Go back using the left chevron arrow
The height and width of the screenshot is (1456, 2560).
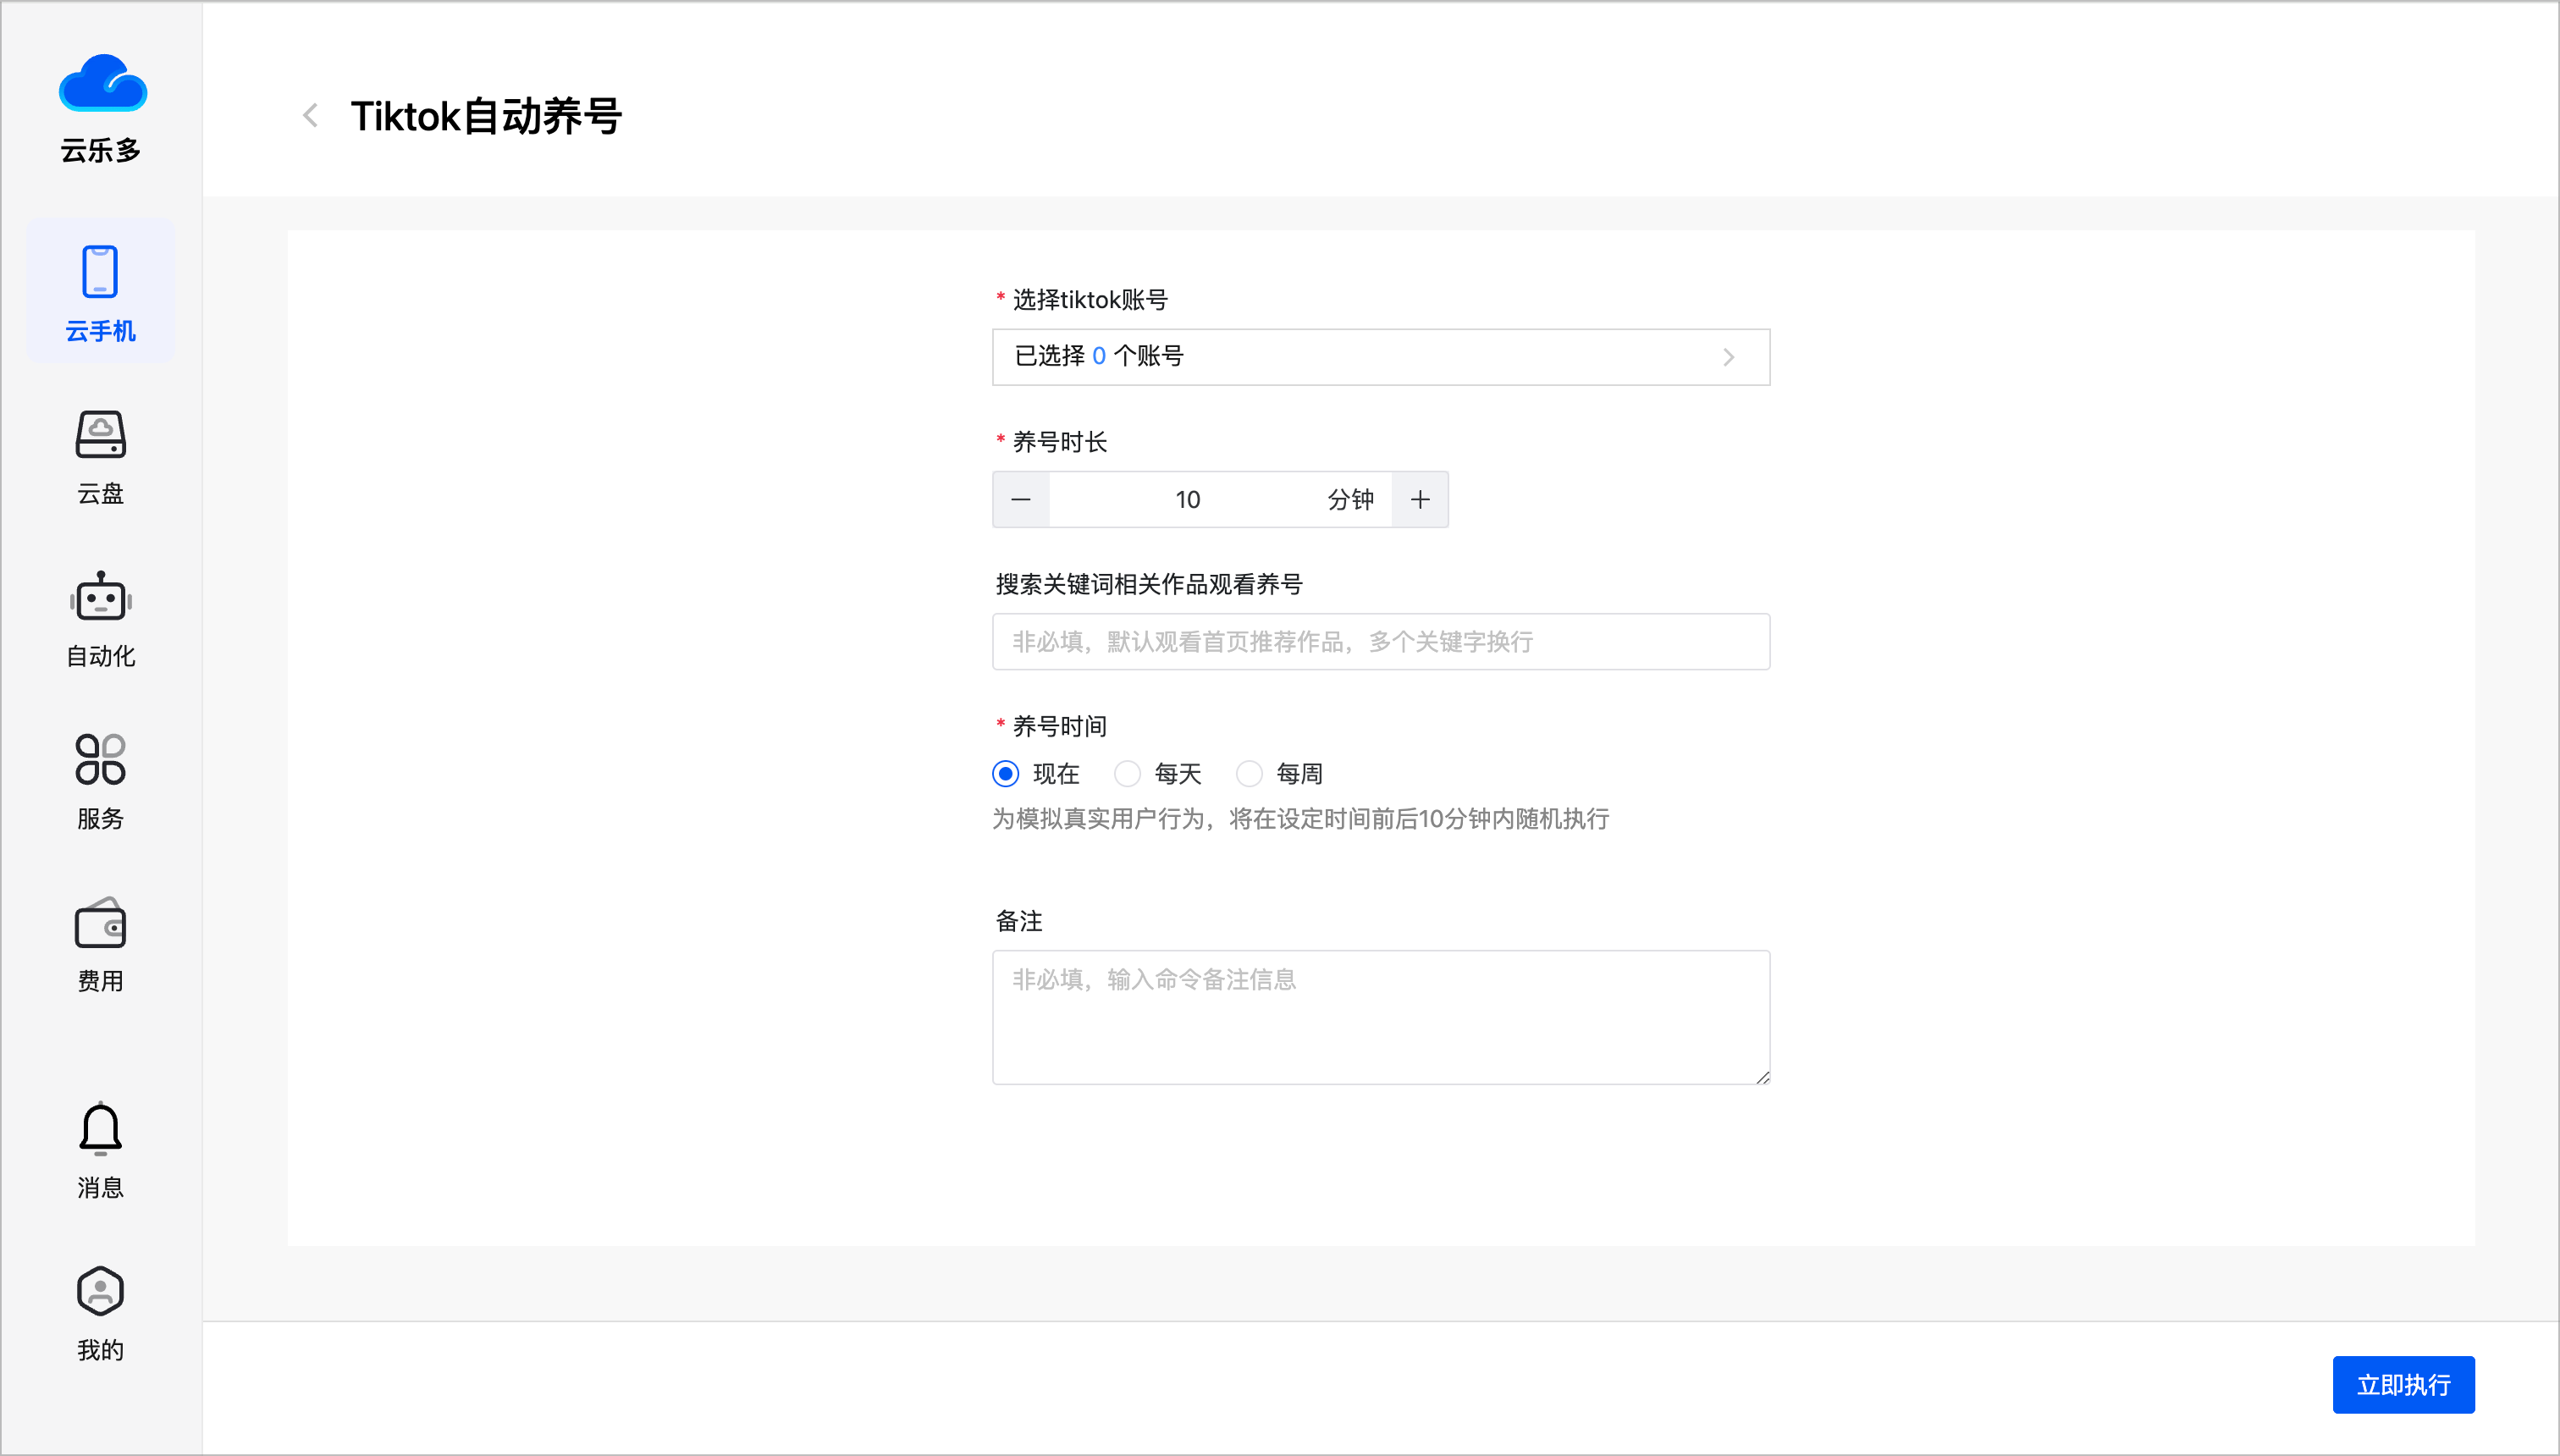coord(311,116)
